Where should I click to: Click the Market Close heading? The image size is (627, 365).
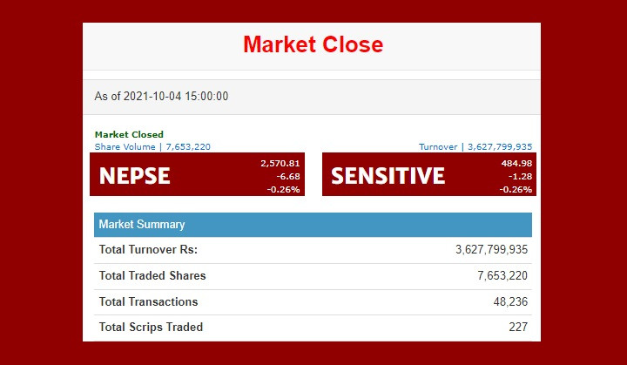coord(313,44)
